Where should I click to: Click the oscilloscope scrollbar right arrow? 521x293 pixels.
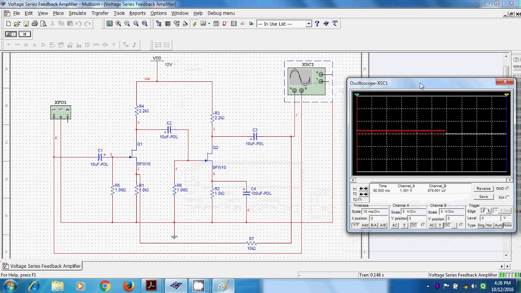510,180
